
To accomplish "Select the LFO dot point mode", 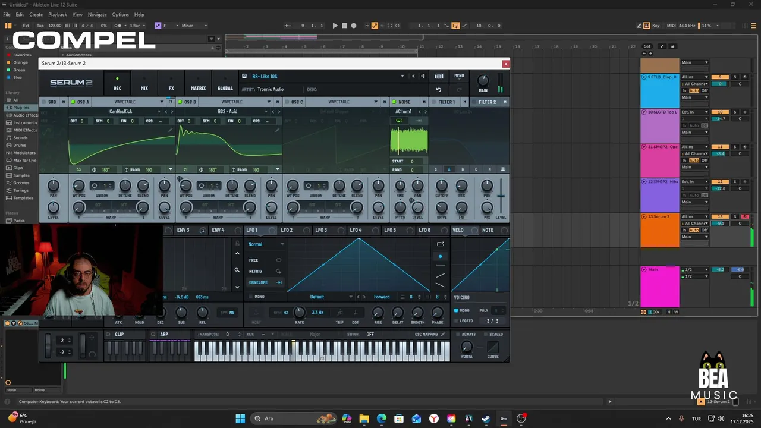I will 440,257.
